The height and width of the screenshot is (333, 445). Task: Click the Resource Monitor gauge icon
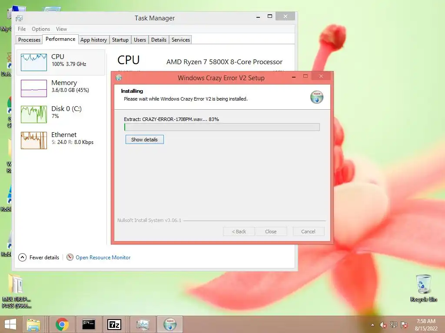coord(70,257)
